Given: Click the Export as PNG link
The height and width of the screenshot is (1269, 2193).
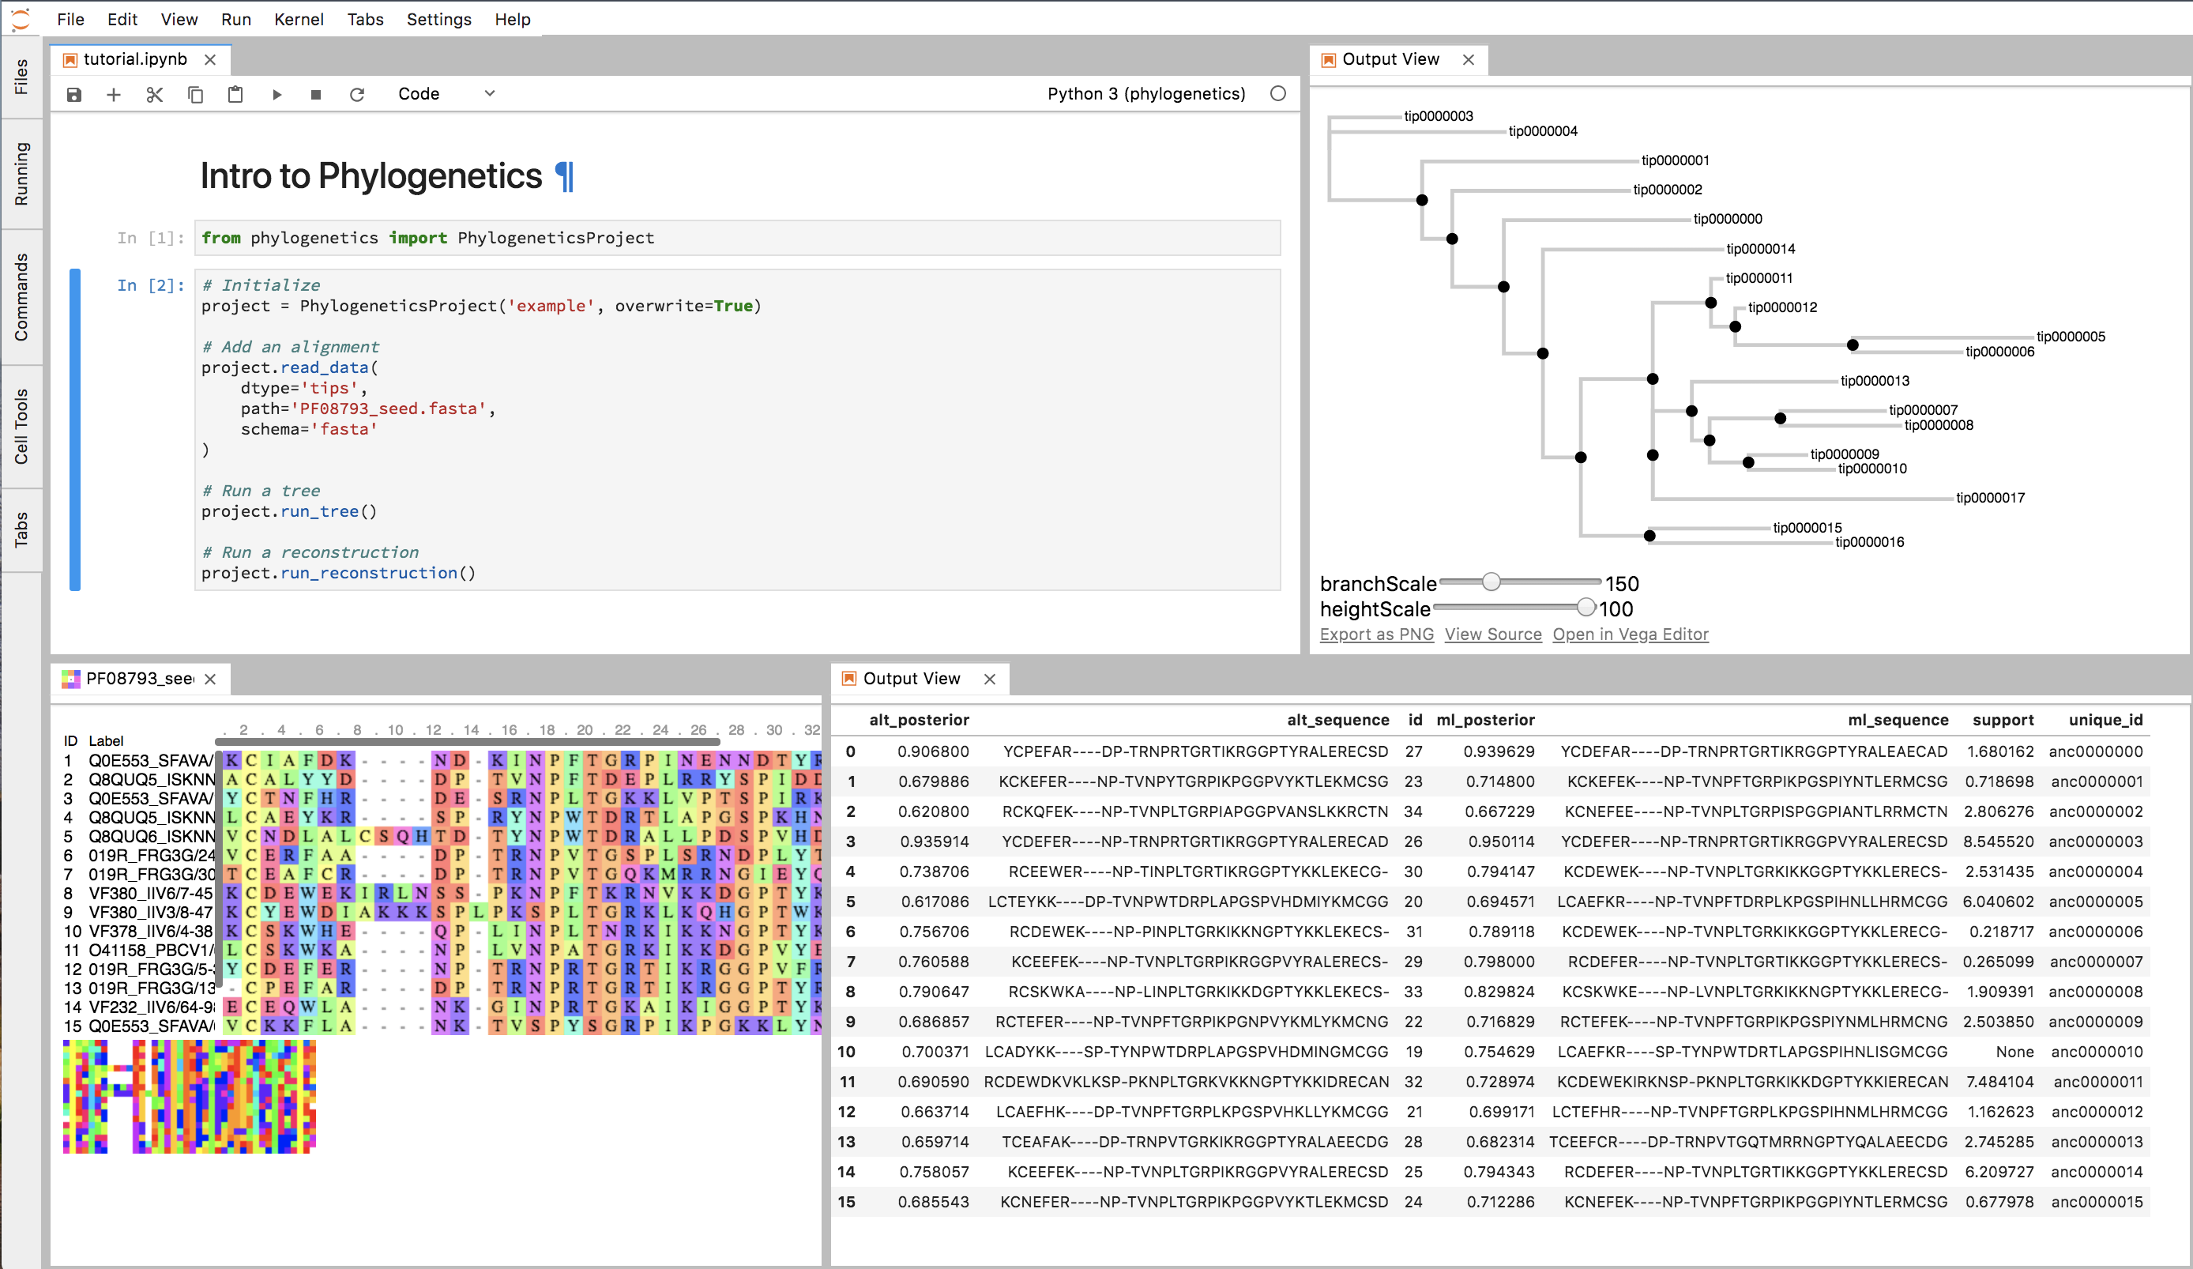Looking at the screenshot, I should point(1376,634).
